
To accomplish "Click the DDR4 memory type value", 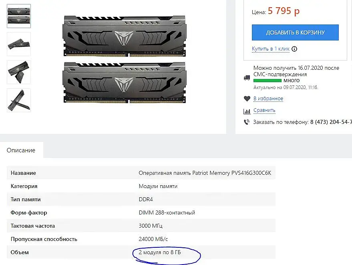I will tap(146, 199).
